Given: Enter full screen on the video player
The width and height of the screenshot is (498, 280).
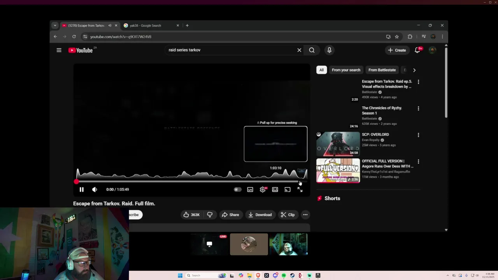Looking at the screenshot, I should (x=300, y=189).
